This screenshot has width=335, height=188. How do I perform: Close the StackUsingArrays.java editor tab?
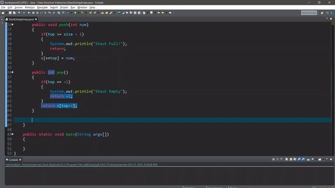(36, 19)
